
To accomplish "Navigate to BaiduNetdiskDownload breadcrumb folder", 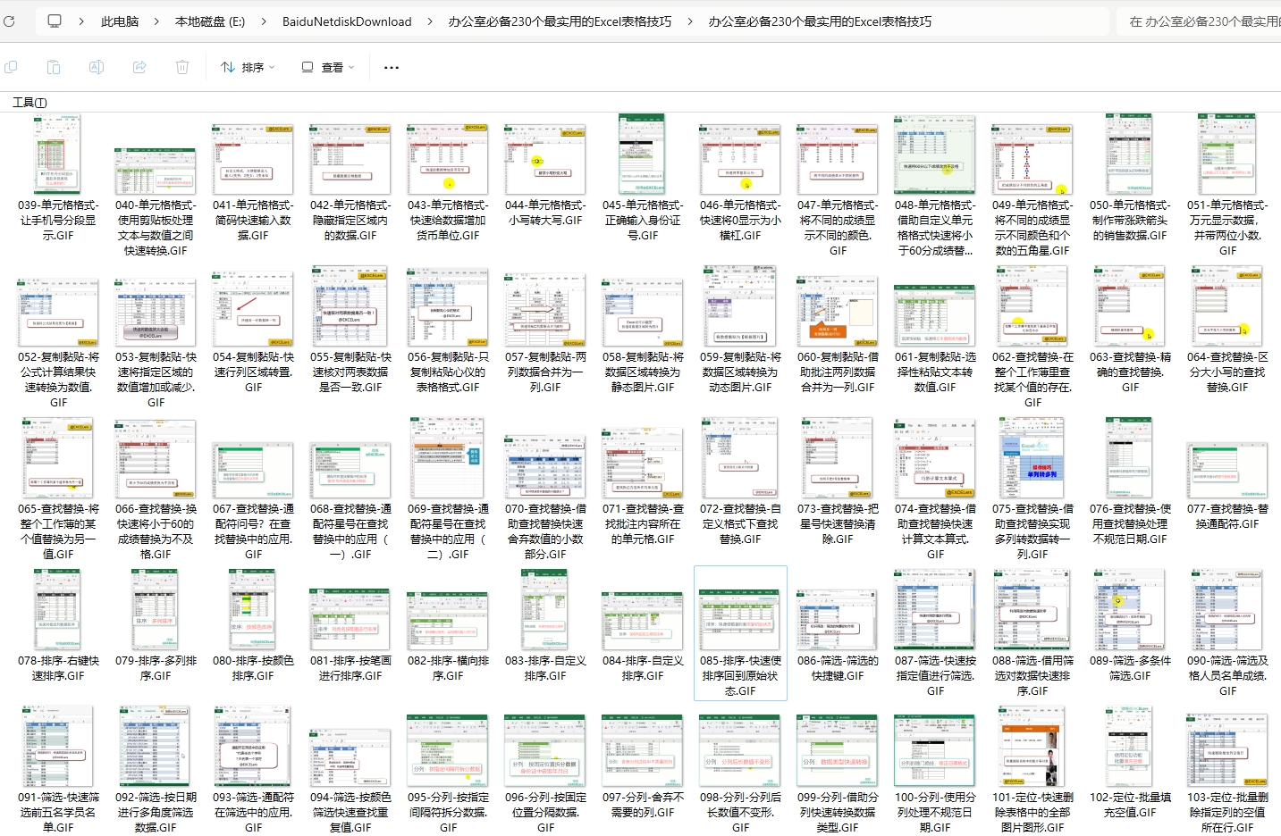I will (x=347, y=21).
